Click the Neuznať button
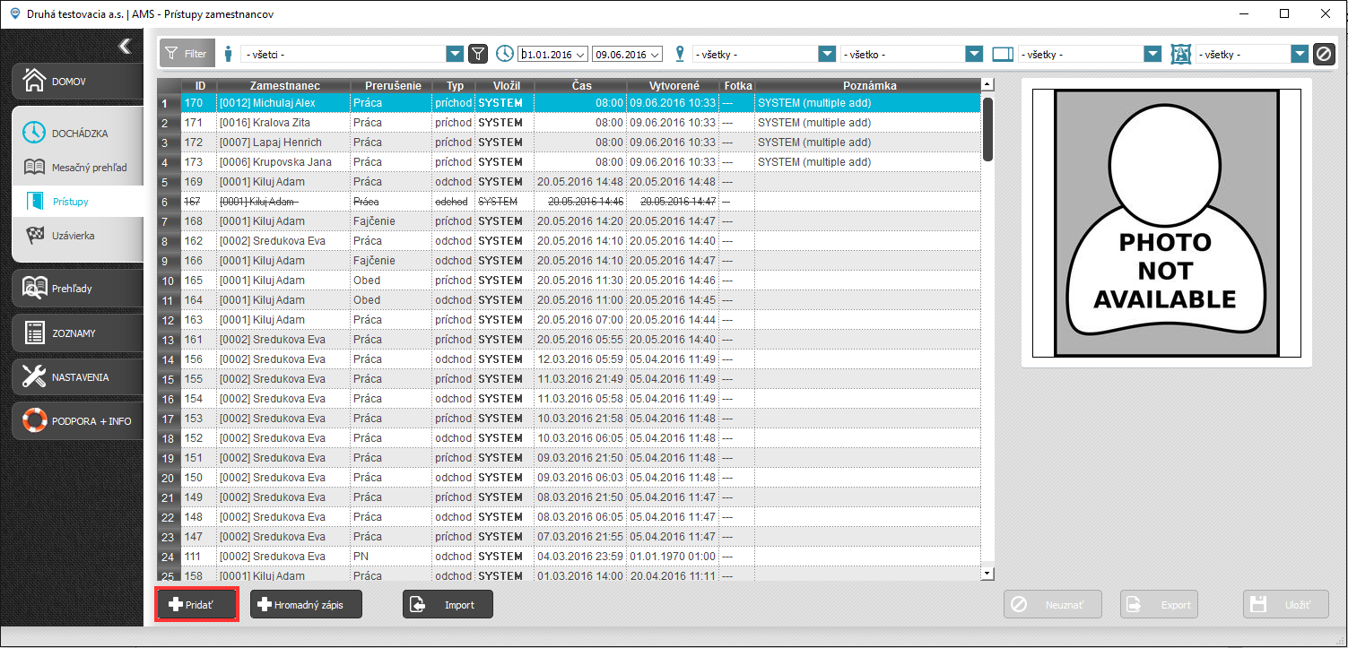This screenshot has height=648, width=1348. [x=1053, y=605]
